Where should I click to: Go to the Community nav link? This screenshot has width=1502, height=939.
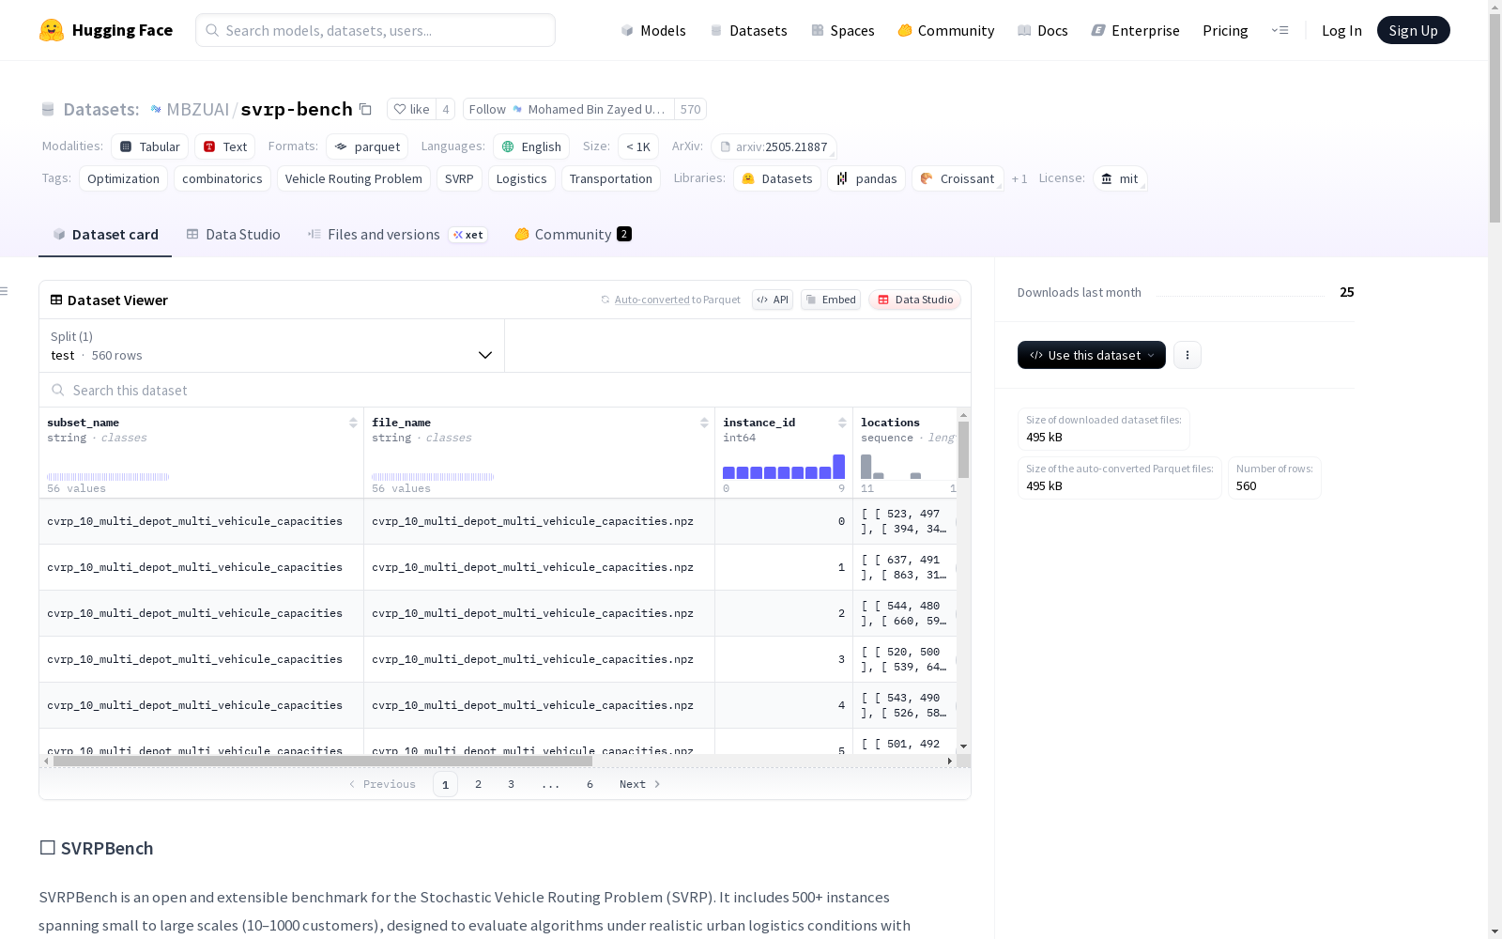945,30
